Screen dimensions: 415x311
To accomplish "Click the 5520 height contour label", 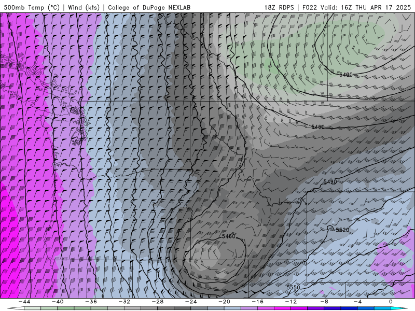I will [x=342, y=230].
